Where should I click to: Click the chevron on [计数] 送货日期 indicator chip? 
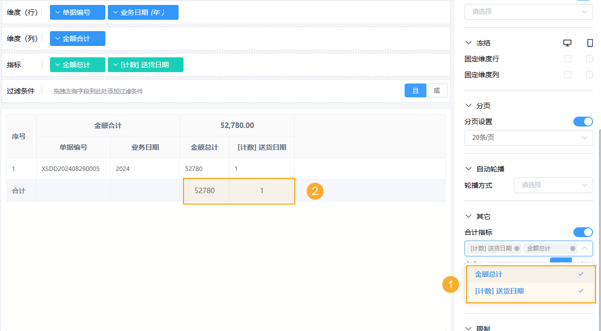pos(116,65)
